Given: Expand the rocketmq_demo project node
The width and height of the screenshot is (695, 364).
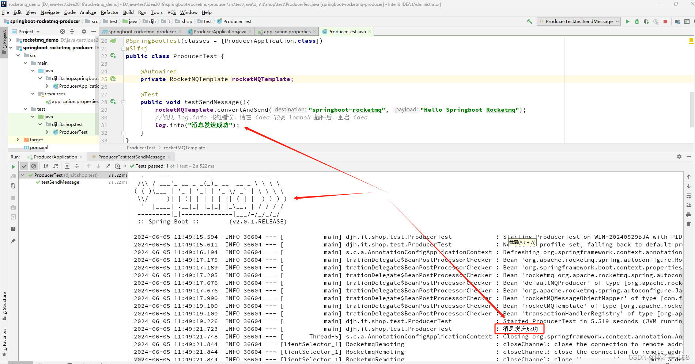Looking at the screenshot, I should tap(11, 40).
